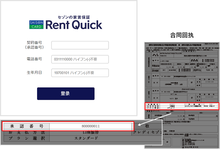Click the クレディセゾン text cell
The width and height of the screenshot is (220, 149).
[147, 132]
